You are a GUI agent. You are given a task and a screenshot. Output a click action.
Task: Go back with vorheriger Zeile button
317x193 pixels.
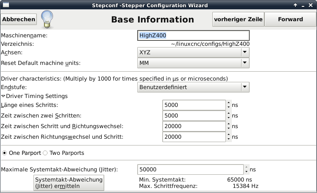click(238, 19)
